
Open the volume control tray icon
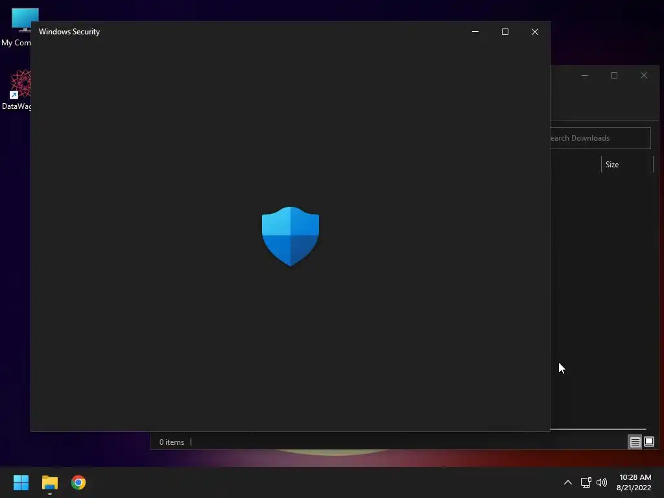pos(601,482)
